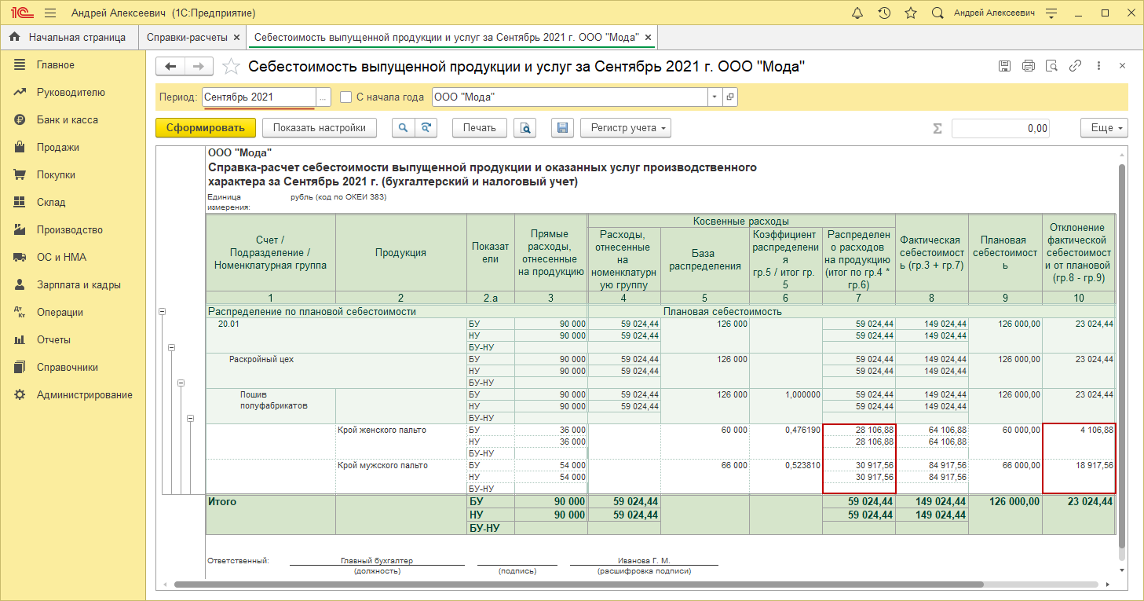The height and width of the screenshot is (601, 1144).
Task: Open Склад section in sidebar
Action: pos(51,203)
